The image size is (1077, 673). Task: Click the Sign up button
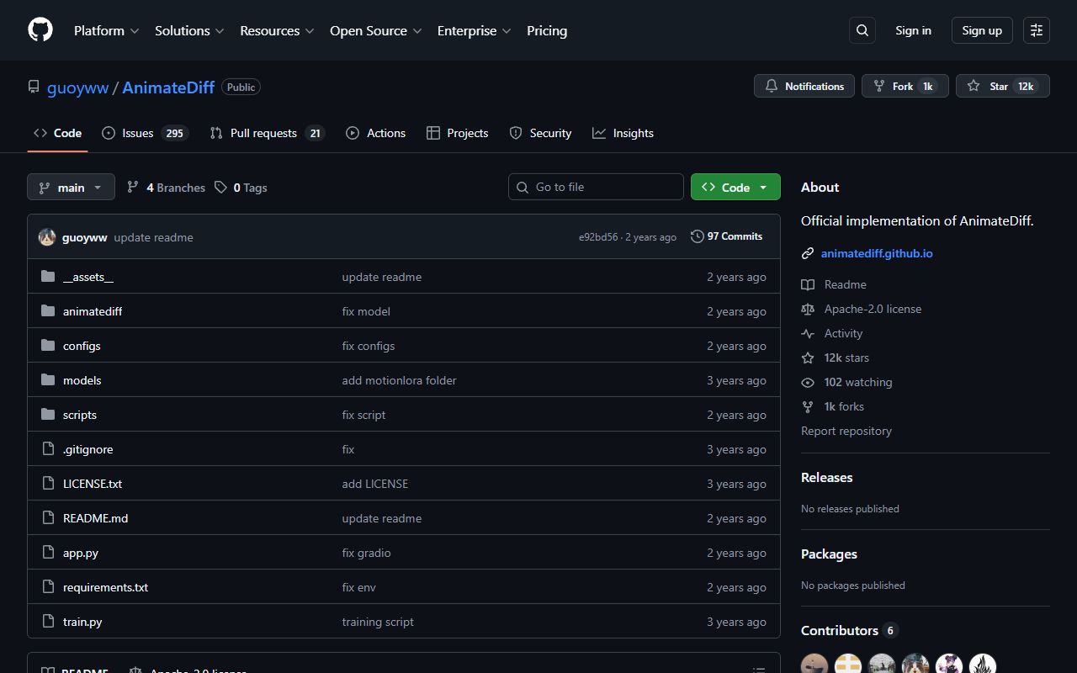[x=982, y=30]
